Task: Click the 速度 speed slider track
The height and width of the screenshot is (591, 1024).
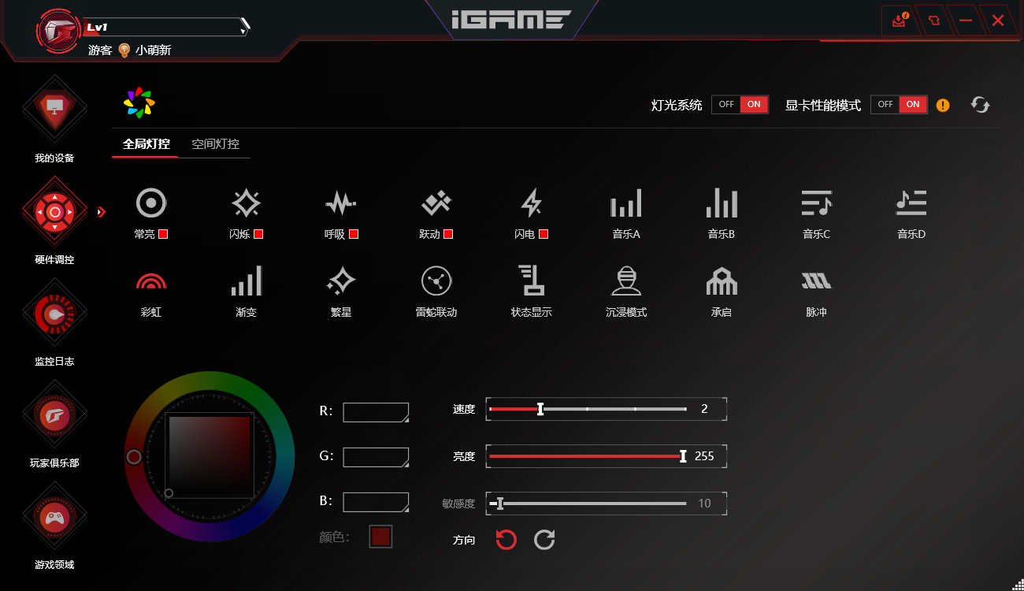Action: 588,409
